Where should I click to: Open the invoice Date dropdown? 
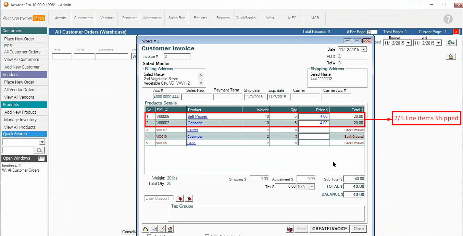pos(364,50)
